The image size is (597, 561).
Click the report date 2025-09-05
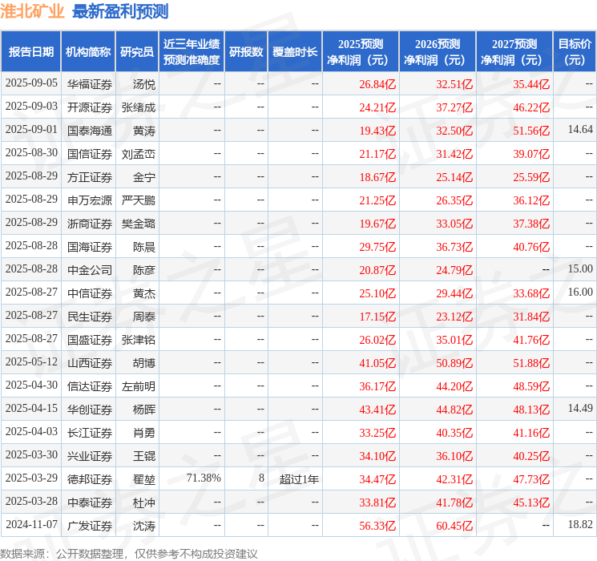[31, 83]
